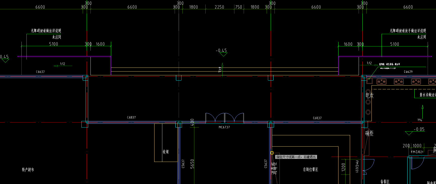Image resolution: width=436 pixels, height=184 pixels.
Task: Select the C6837 label on 自助打餐区 wall
Action: click(317, 118)
